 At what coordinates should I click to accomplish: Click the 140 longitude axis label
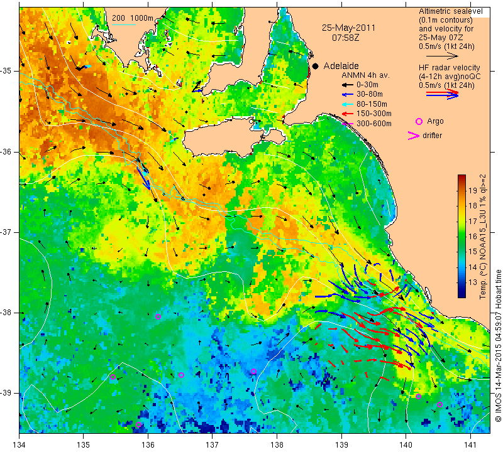[x=406, y=445]
